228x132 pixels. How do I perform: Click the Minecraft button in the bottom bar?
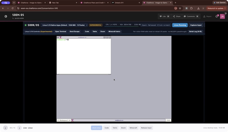(x=133, y=128)
